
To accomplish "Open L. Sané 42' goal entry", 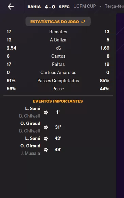I will pyautogui.click(x=33, y=139).
